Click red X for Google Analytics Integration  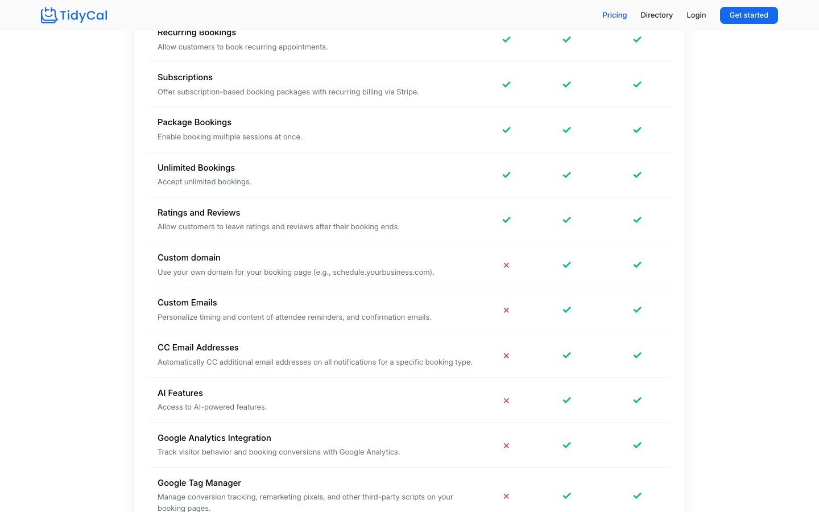pyautogui.click(x=506, y=445)
